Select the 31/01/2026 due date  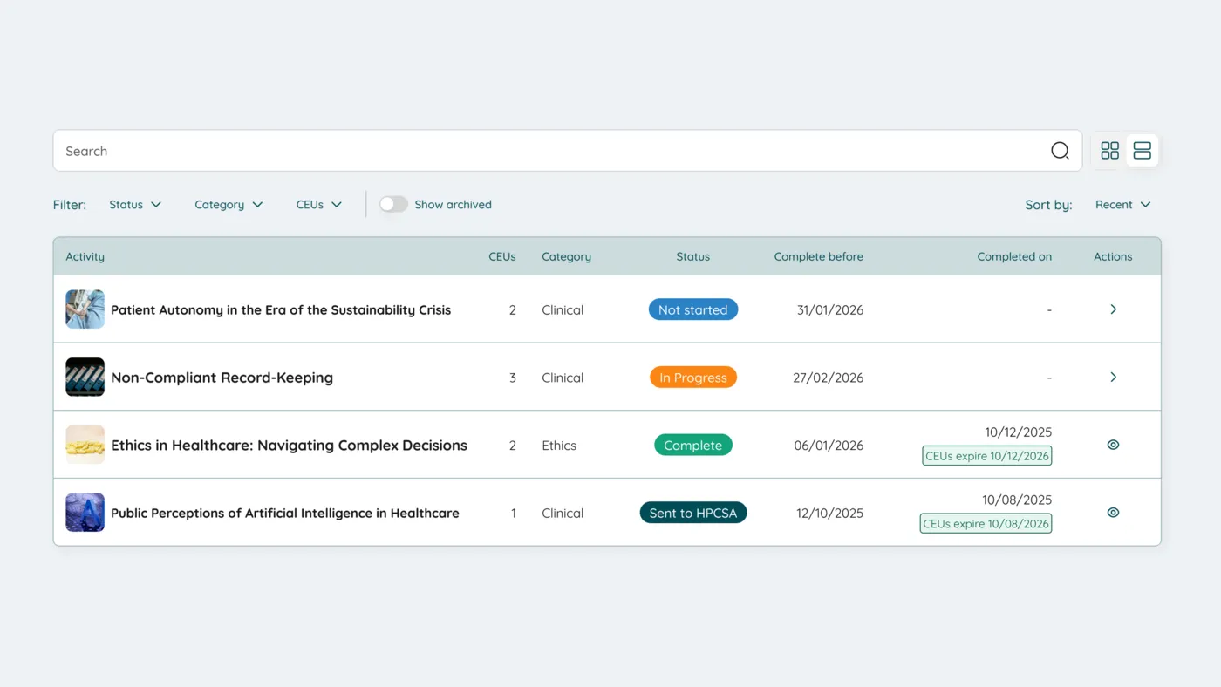click(x=829, y=309)
